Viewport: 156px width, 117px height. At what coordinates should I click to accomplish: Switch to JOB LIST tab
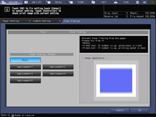click(x=33, y=2)
